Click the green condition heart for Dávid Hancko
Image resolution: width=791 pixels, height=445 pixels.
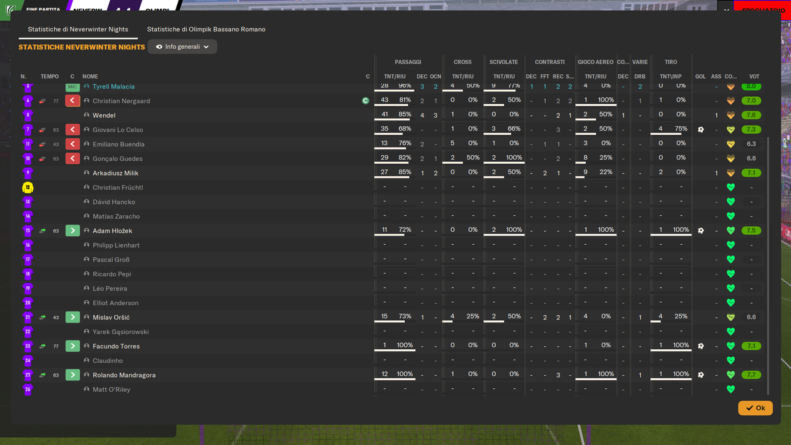(730, 202)
